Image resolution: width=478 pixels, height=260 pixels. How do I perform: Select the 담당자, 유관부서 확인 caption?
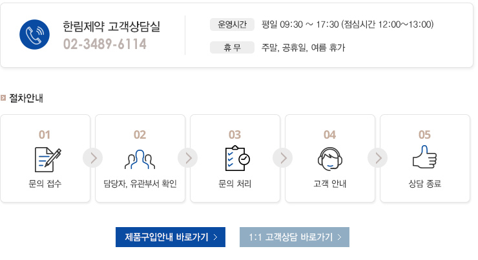[x=140, y=184]
